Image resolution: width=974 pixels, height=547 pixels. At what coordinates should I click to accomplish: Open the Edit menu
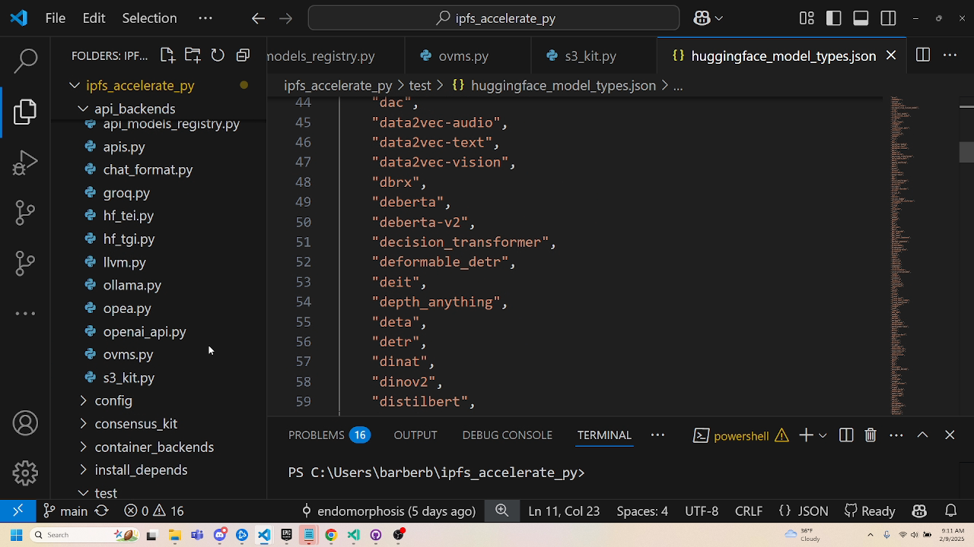(x=94, y=18)
